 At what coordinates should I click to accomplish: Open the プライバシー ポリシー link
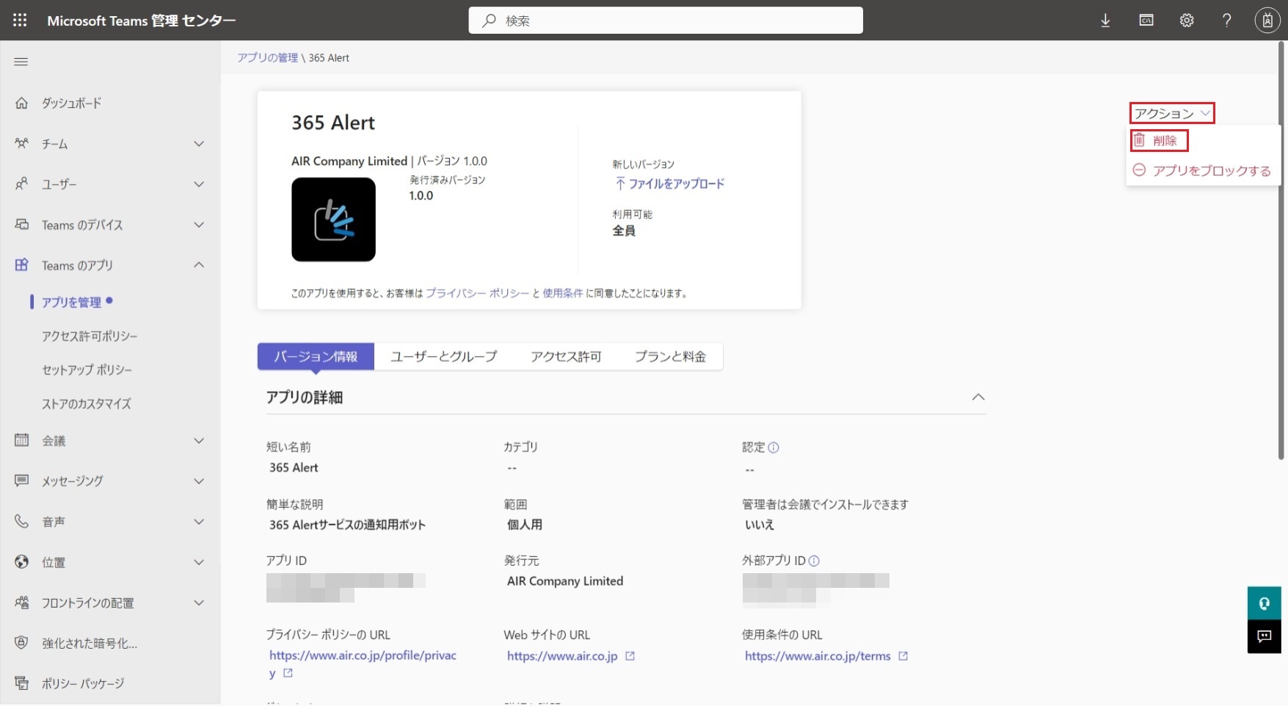click(x=477, y=293)
